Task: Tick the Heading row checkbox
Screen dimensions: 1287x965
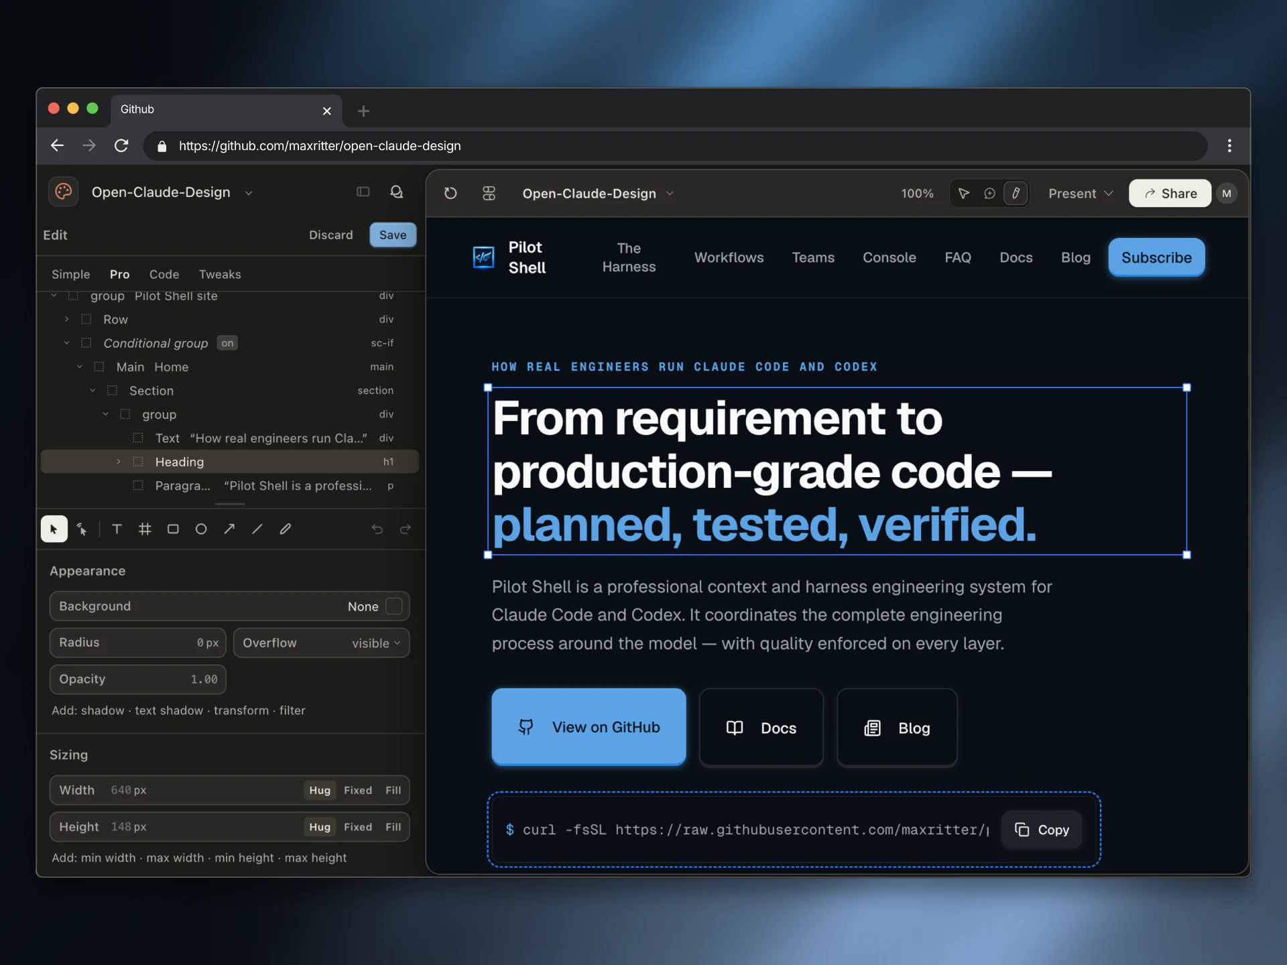Action: 138,462
